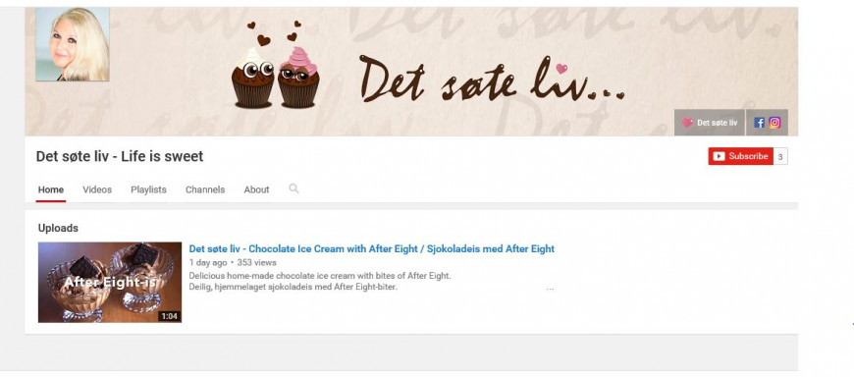Play the After Eight-is video thumbnail

pos(110,282)
